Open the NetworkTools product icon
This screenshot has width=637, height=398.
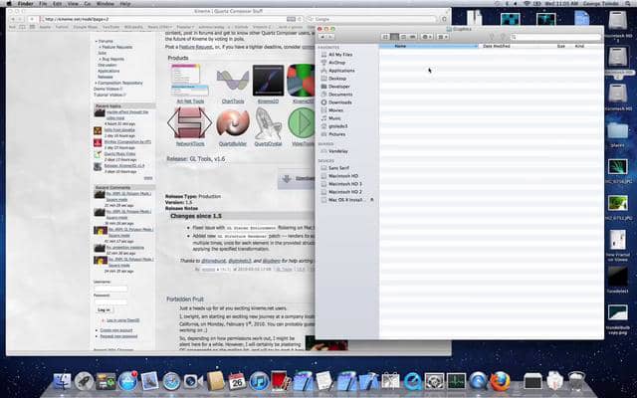(x=190, y=122)
